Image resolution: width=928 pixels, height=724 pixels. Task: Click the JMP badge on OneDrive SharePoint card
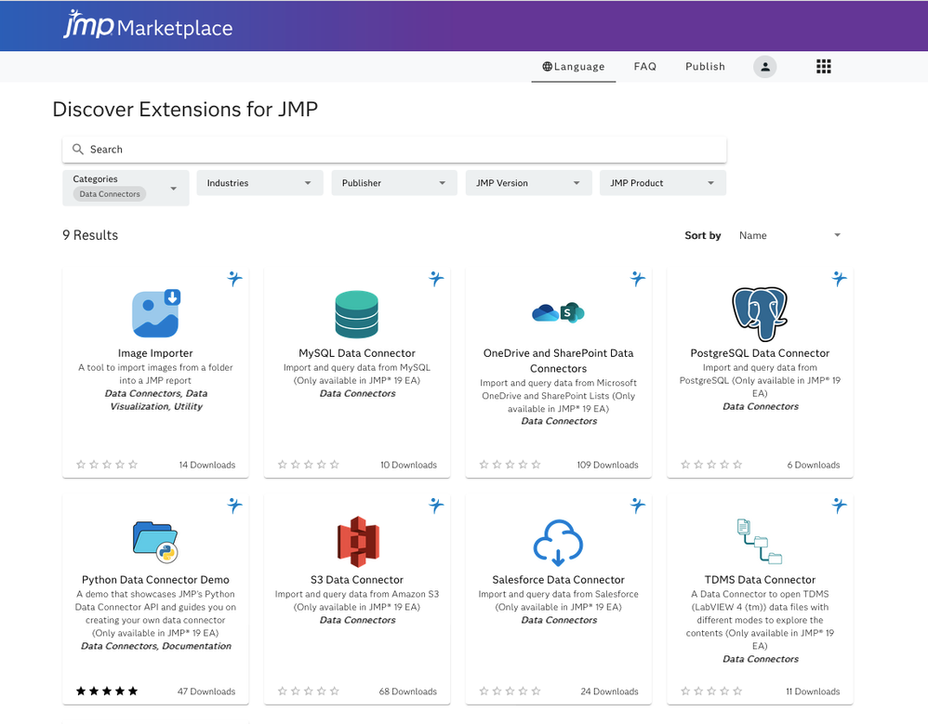pos(637,278)
